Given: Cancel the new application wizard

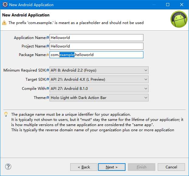Looking at the screenshot, I should coord(171,167).
